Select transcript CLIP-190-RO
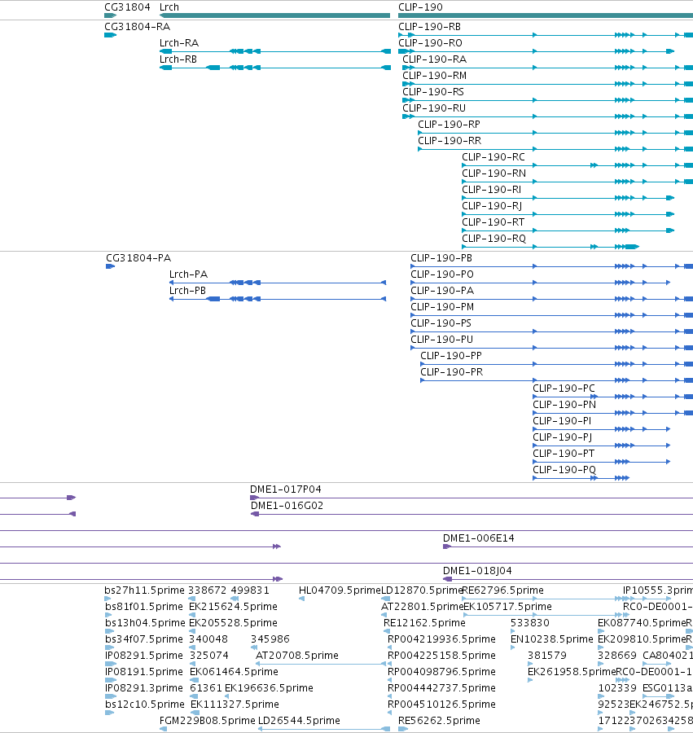Image resolution: width=693 pixels, height=733 pixels. pos(430,43)
